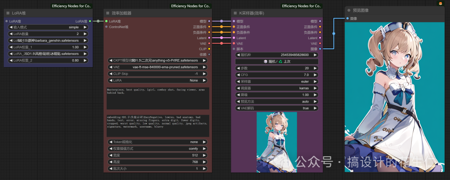
Task: Open the 预览方法 auto dropdown
Action: click(x=277, y=102)
